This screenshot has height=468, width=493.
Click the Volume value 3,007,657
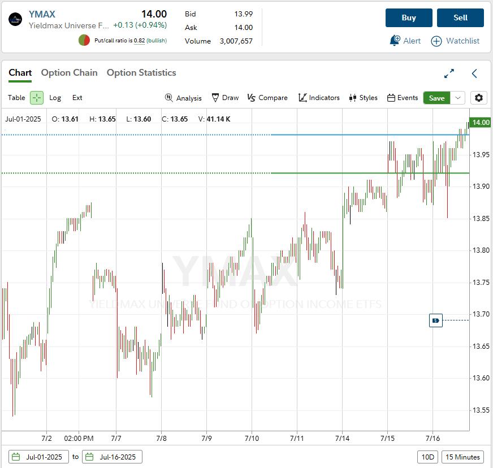pos(236,41)
